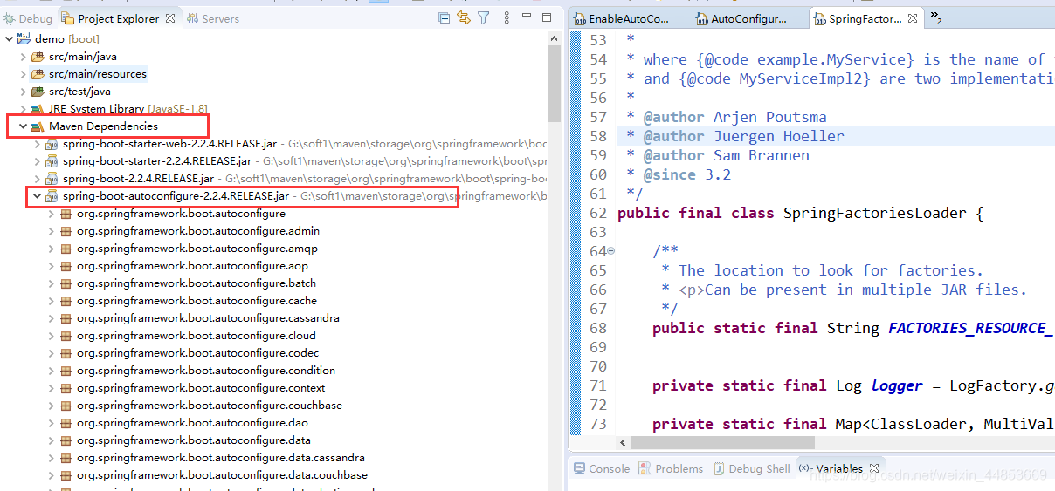Image resolution: width=1055 pixels, height=491 pixels.
Task: Switch to the Debug Shell tab
Action: point(752,468)
